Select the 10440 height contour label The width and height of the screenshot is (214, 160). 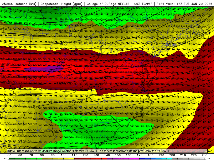coord(56,132)
